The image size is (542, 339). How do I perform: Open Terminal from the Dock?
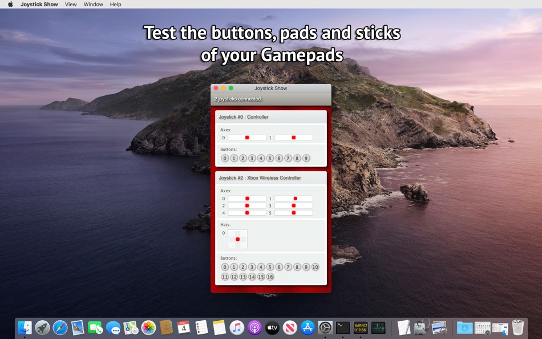click(x=343, y=327)
